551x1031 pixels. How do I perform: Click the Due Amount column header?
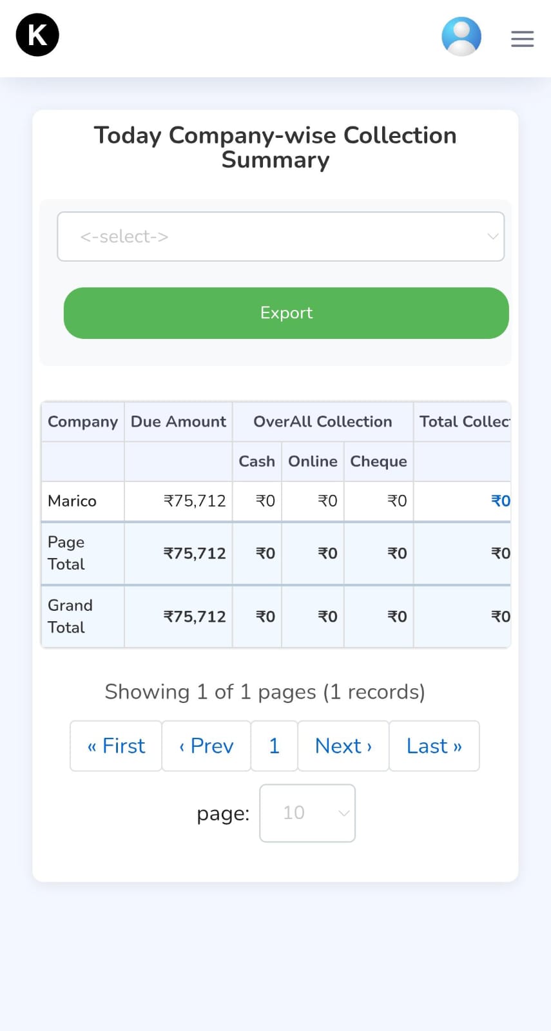click(x=178, y=422)
